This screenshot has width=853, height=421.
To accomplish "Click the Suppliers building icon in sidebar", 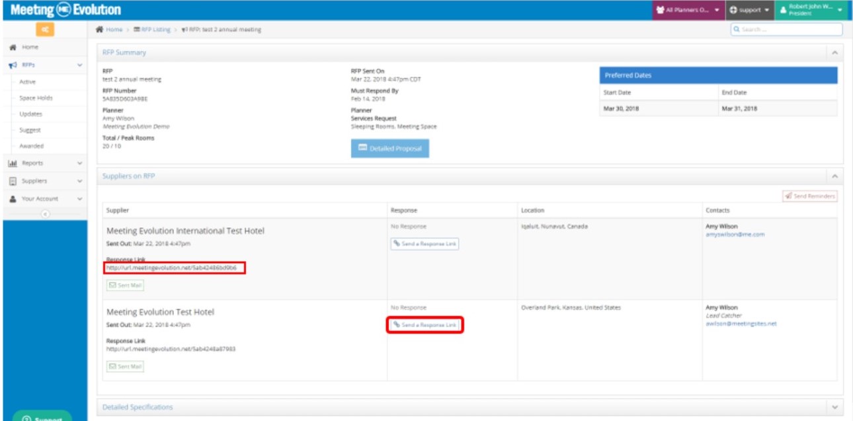I will coord(13,181).
